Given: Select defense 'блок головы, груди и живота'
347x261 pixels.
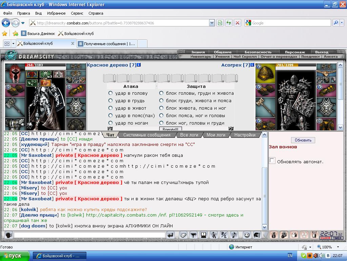Looking at the screenshot, I should pyautogui.click(x=161, y=93).
